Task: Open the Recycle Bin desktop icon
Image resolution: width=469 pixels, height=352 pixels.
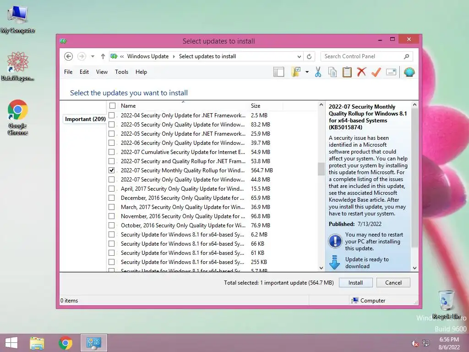Action: coord(446,305)
